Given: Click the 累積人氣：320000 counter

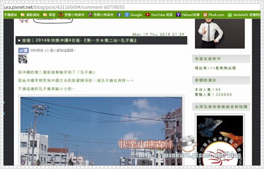Looking at the screenshot, I should tap(213, 94).
